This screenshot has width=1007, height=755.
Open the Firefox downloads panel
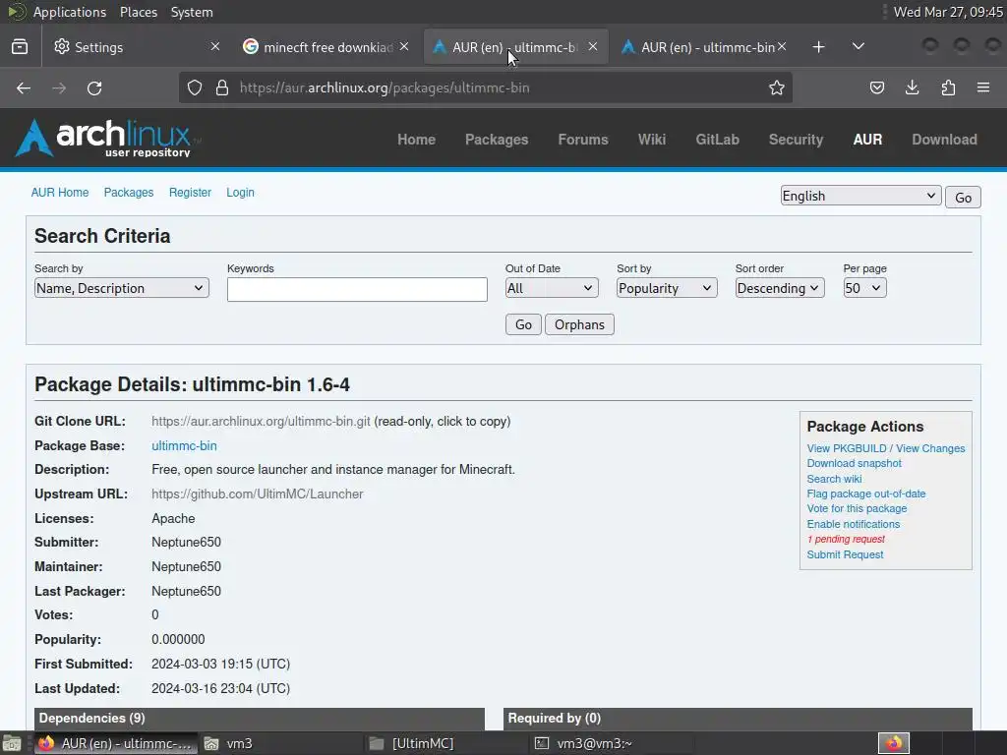[912, 87]
